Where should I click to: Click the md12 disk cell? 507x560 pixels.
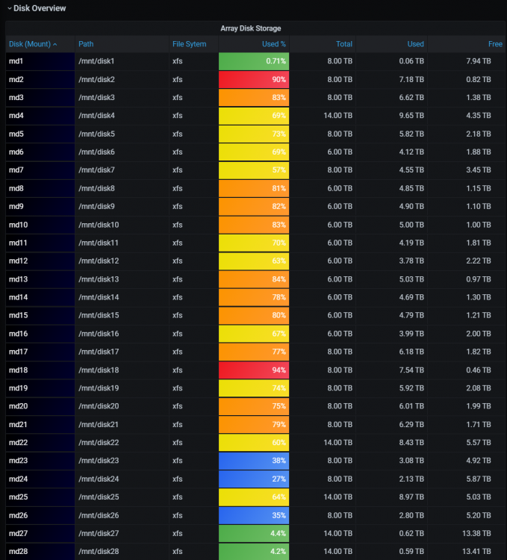point(40,261)
